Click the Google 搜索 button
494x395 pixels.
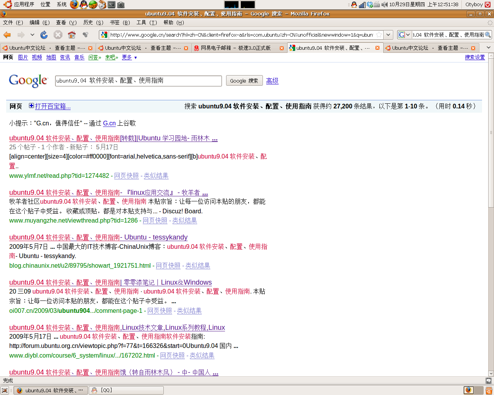click(244, 81)
